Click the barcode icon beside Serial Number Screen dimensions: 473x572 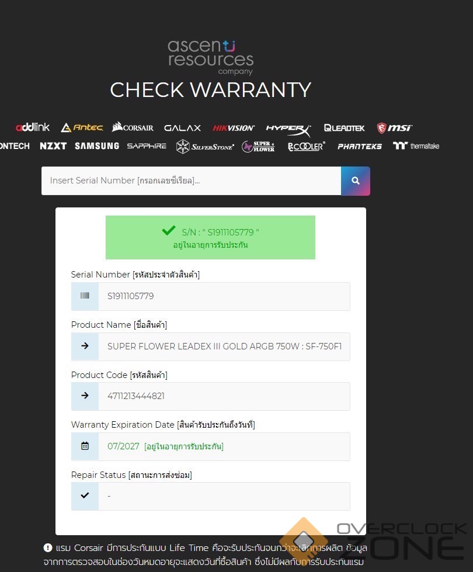(x=85, y=296)
